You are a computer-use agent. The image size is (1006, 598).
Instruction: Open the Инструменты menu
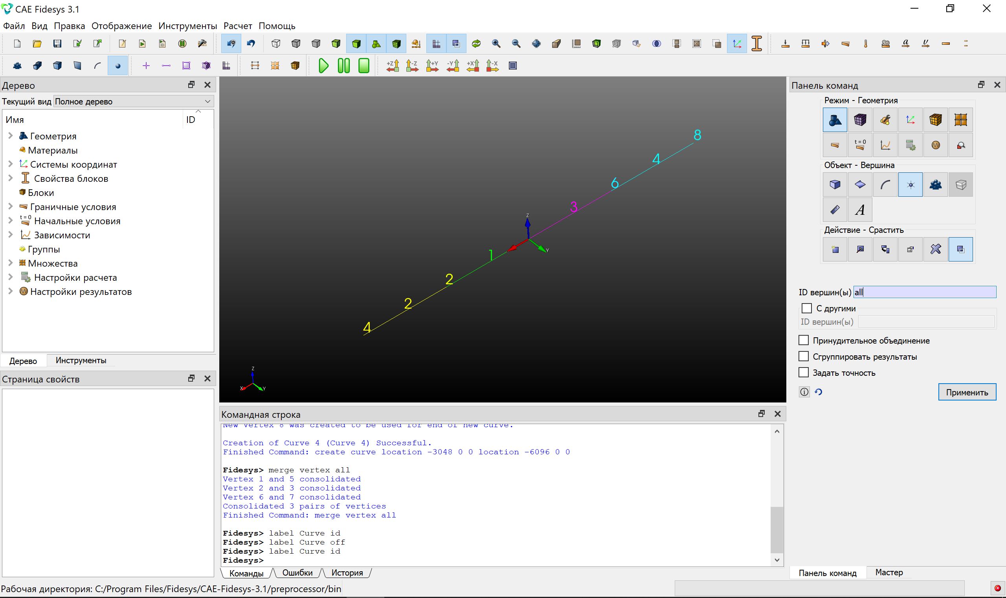click(x=187, y=26)
